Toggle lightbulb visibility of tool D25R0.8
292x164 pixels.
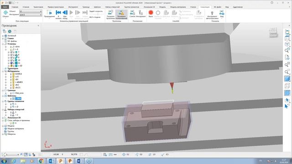(x=11, y=74)
